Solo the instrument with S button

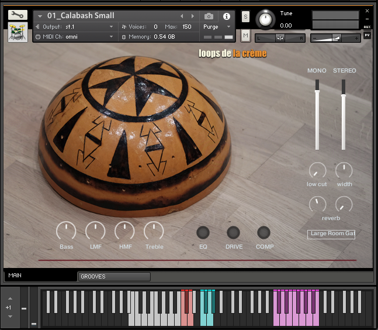pyautogui.click(x=245, y=16)
